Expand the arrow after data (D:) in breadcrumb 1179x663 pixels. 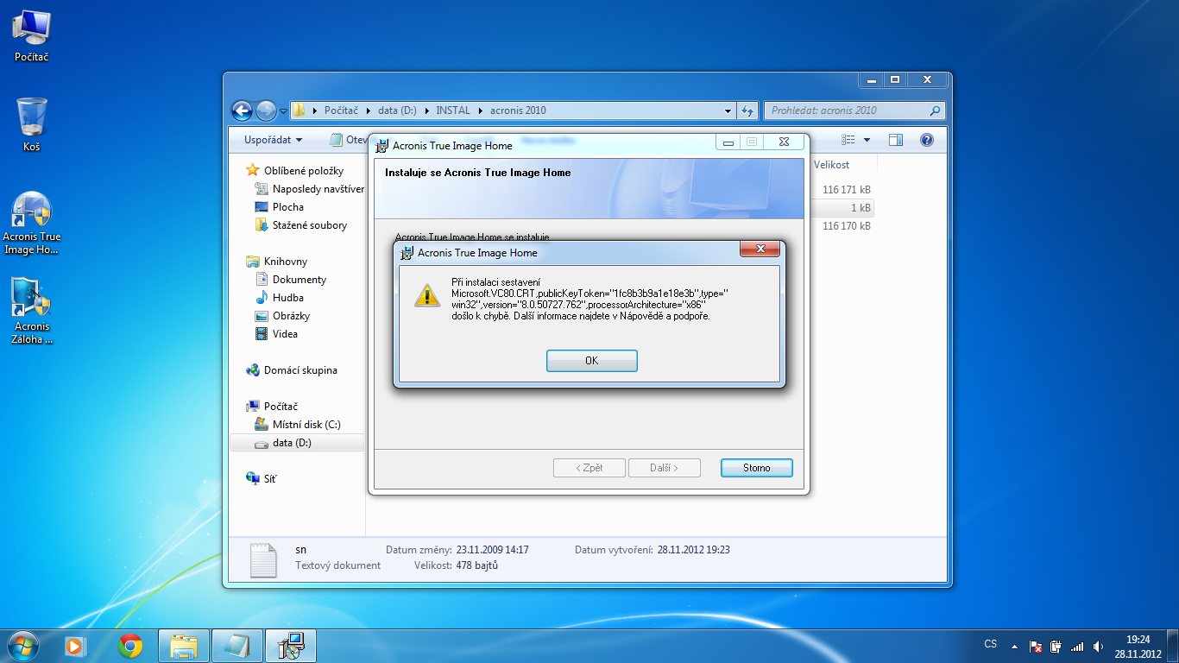click(x=426, y=110)
